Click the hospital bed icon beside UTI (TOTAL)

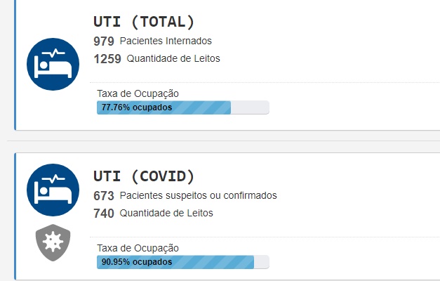53,64
